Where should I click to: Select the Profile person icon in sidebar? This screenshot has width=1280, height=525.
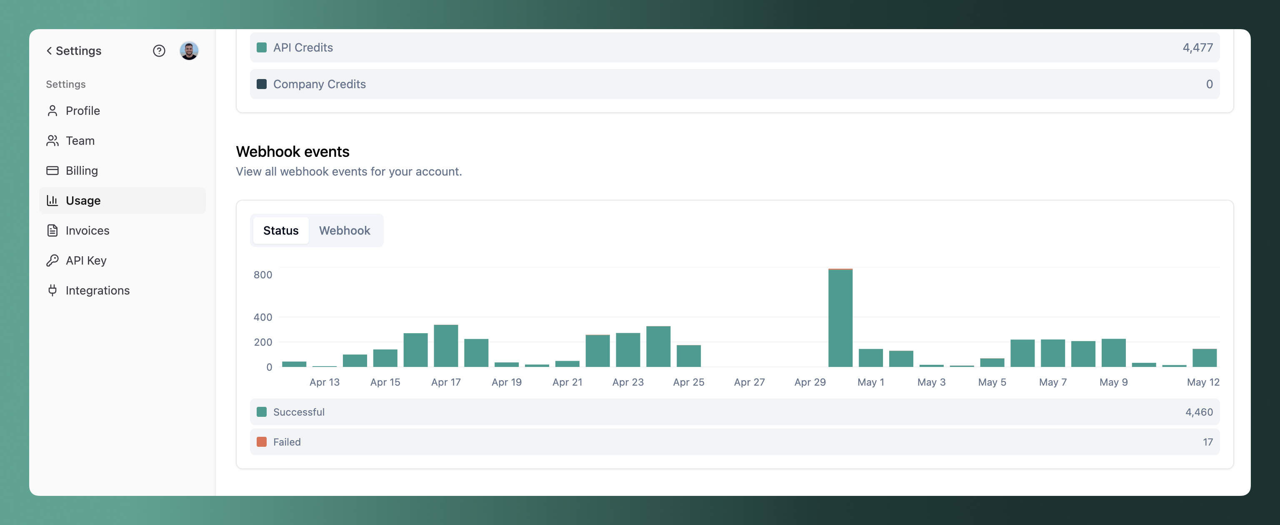click(52, 111)
